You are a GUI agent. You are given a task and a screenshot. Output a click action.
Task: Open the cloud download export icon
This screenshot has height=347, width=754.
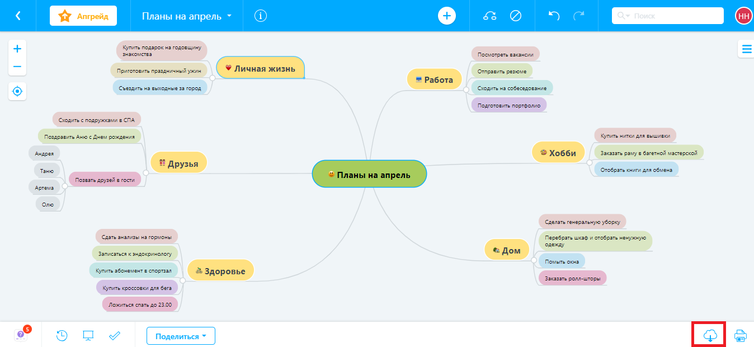tap(709, 335)
